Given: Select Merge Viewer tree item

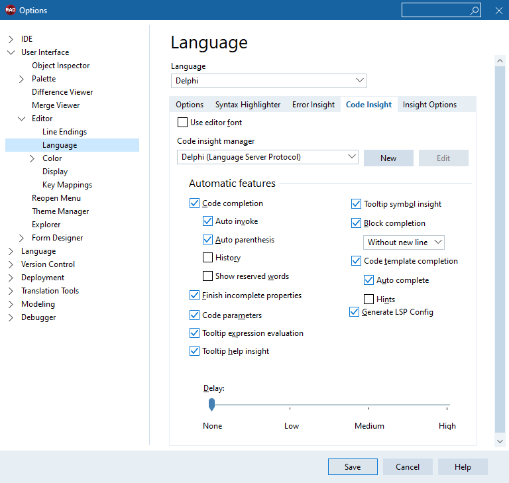Looking at the screenshot, I should pos(56,105).
